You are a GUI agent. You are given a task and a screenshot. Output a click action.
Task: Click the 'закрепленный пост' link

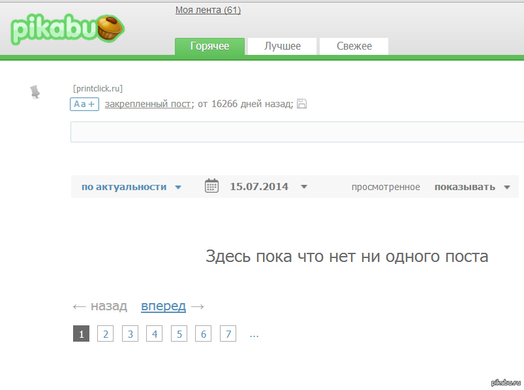[x=148, y=104]
